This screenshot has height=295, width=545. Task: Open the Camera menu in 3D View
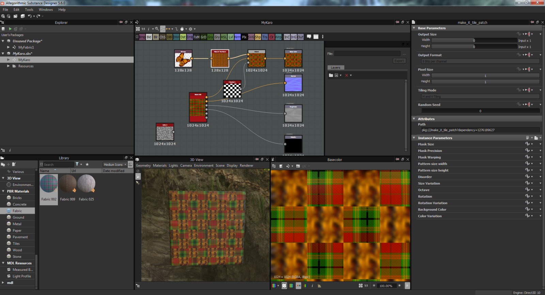click(x=186, y=166)
